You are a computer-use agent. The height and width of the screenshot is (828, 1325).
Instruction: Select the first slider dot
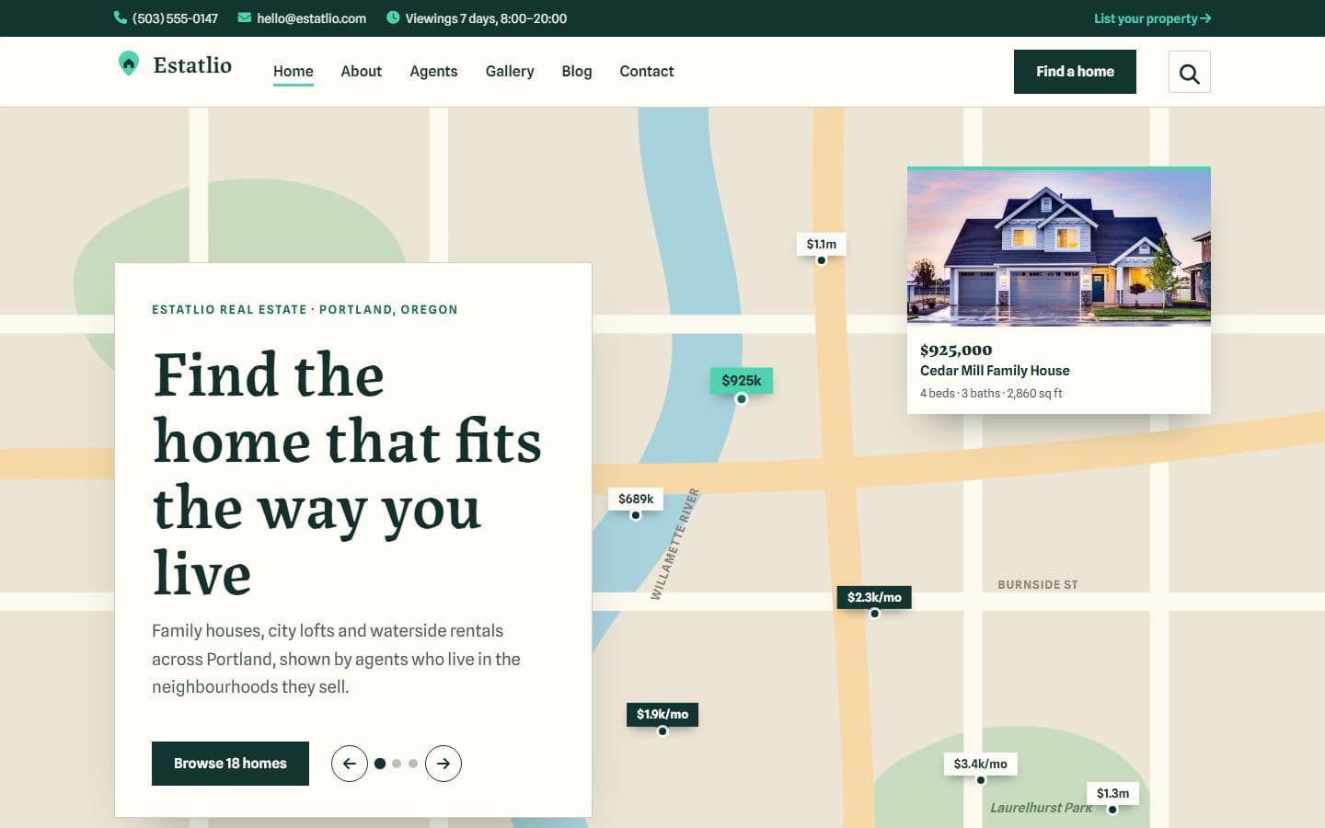(x=380, y=764)
